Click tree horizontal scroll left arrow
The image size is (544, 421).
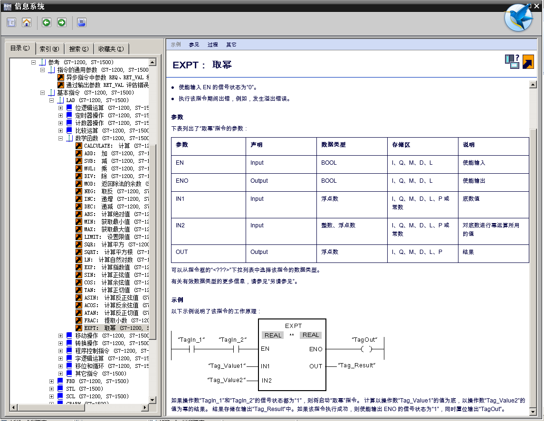pos(13,408)
